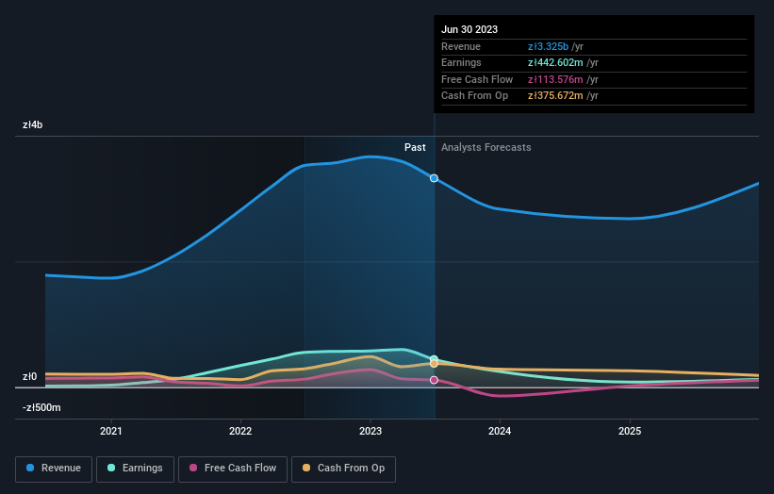Click the Analysts Forecasts label
This screenshot has height=494, width=774.
coord(486,147)
